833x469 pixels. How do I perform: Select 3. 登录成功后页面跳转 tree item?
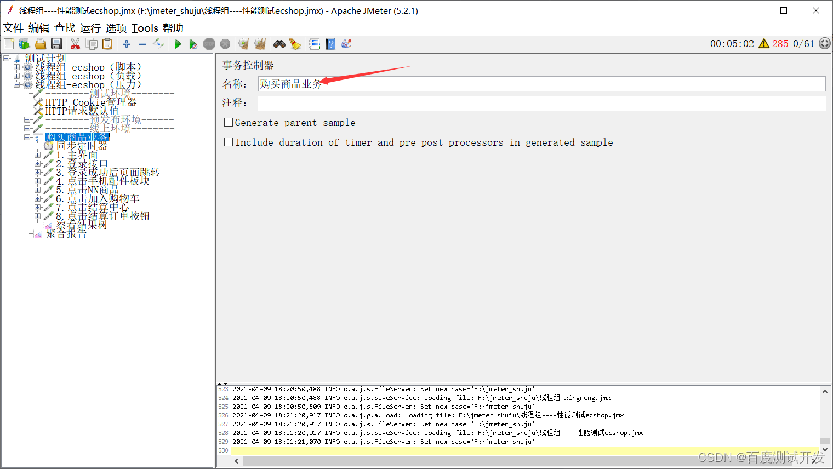click(108, 173)
